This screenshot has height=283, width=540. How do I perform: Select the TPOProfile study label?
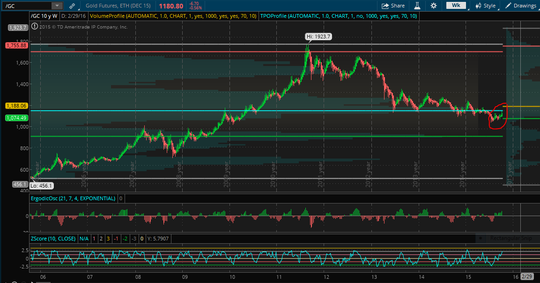[x=339, y=16]
